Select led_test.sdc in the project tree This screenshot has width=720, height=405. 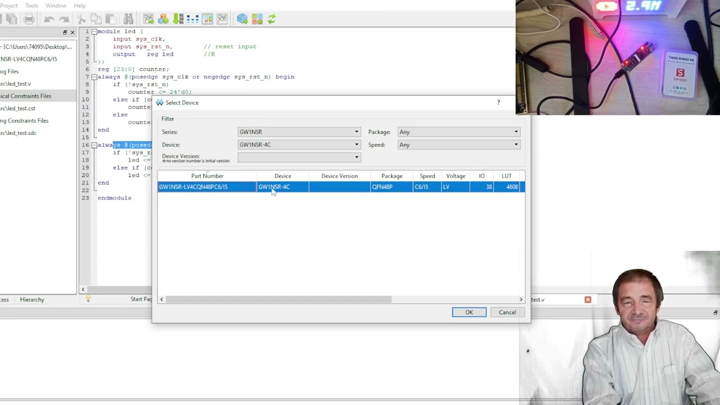(x=18, y=133)
